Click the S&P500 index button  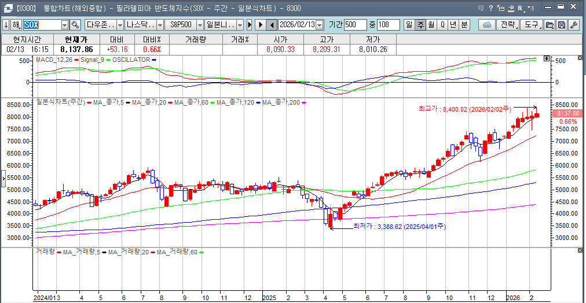tap(180, 25)
